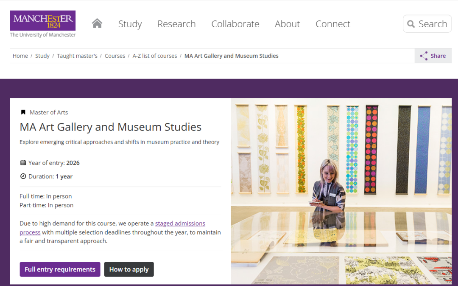458x286 pixels.
Task: Open the Collaborate navigation item
Action: [235, 24]
